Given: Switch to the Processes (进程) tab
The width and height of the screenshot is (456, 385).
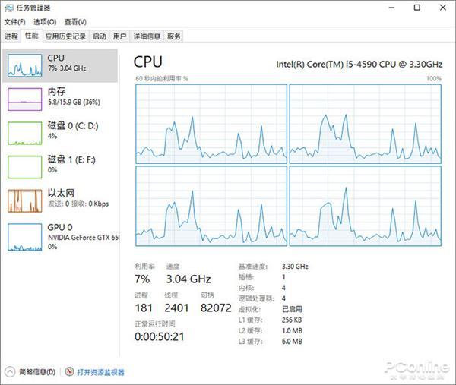Looking at the screenshot, I should coord(11,36).
